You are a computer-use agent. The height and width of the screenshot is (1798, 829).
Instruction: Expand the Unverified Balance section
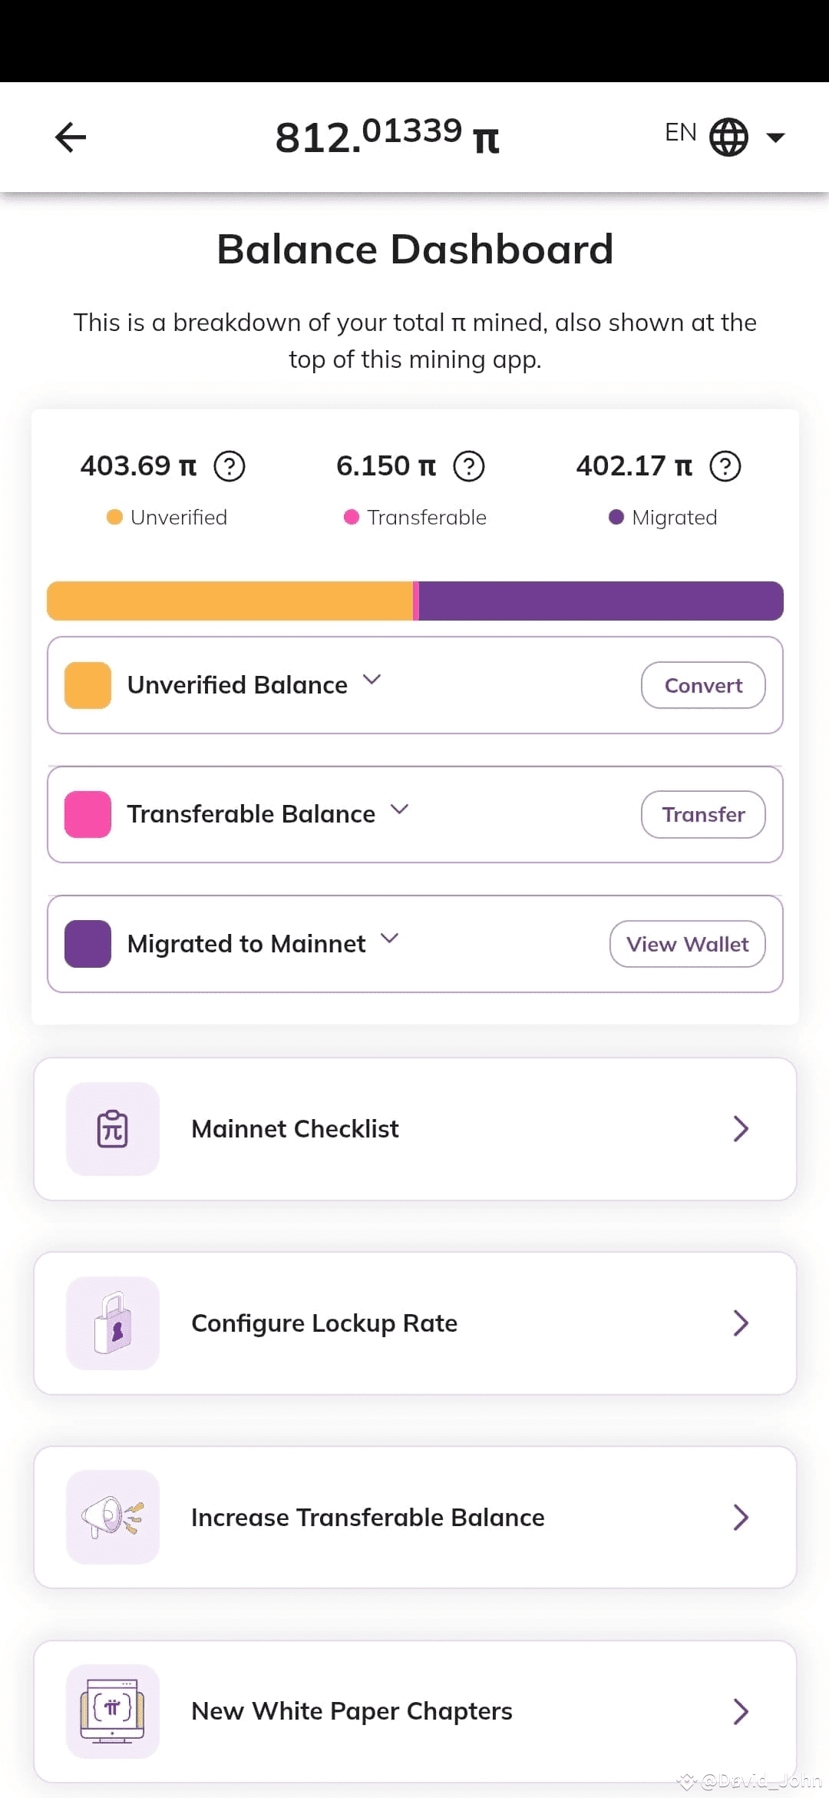[x=372, y=680]
